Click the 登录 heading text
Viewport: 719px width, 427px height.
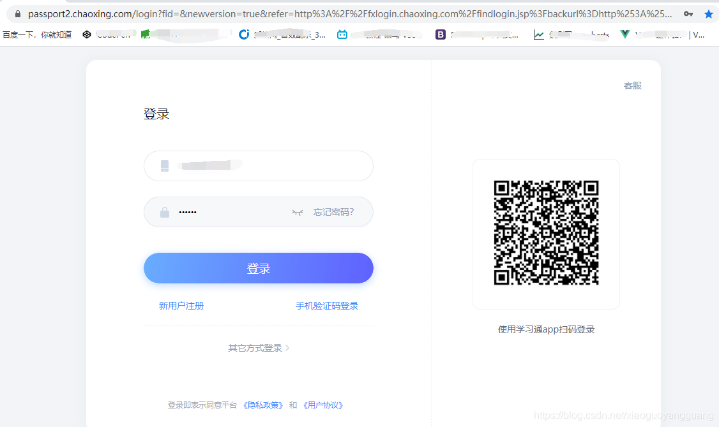pyautogui.click(x=156, y=114)
